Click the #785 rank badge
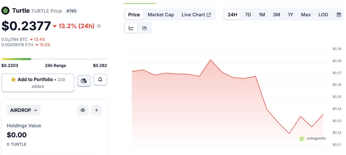This screenshot has height=155, width=346. pyautogui.click(x=71, y=11)
